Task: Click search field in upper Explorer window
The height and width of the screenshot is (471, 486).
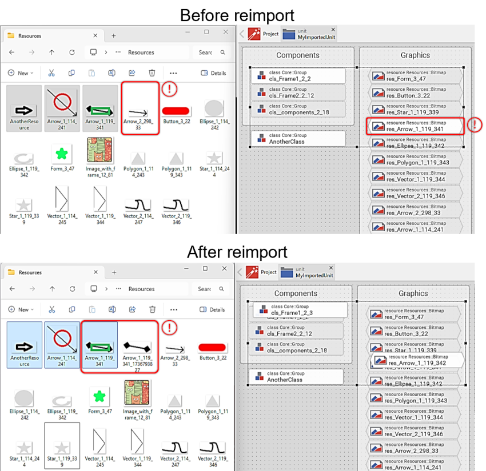Action: [x=206, y=53]
